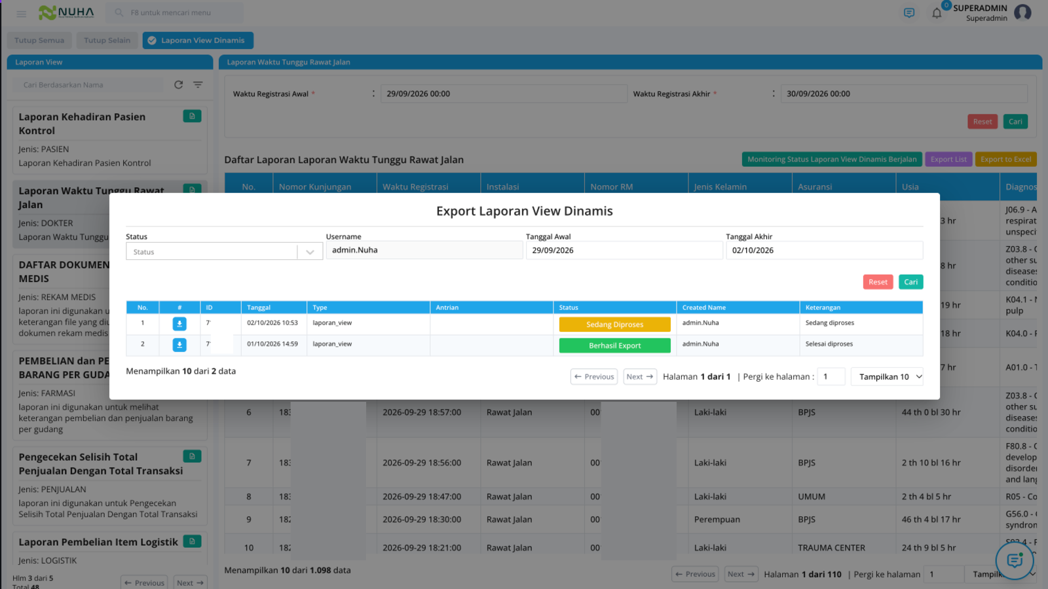The image size is (1048, 589).
Task: Open Monitoring Status Laporan View Dinamis Berjalan
Action: click(x=832, y=159)
